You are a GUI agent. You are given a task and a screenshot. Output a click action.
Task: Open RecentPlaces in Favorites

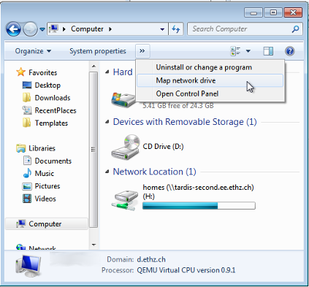(x=56, y=110)
